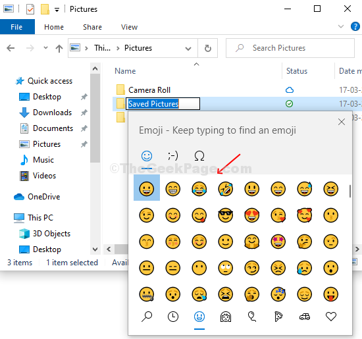Open the people emoji category
The image size is (362, 339).
coord(226,317)
